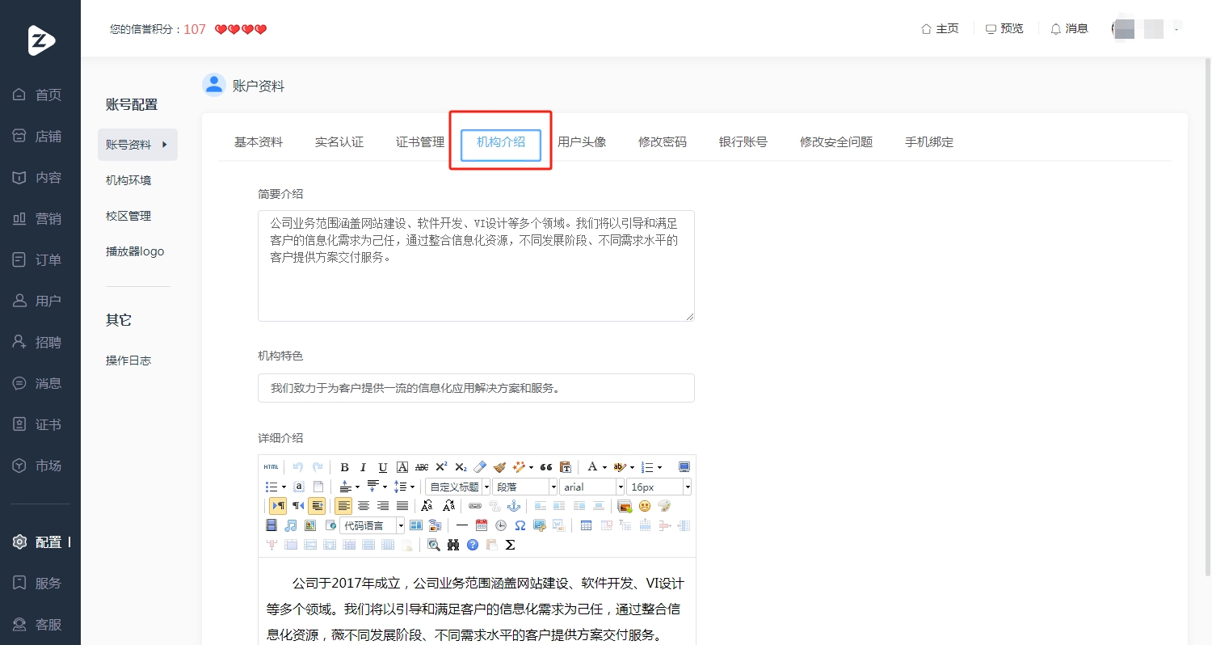Switch to 基本资料 tab
The width and height of the screenshot is (1212, 645).
[x=259, y=142]
